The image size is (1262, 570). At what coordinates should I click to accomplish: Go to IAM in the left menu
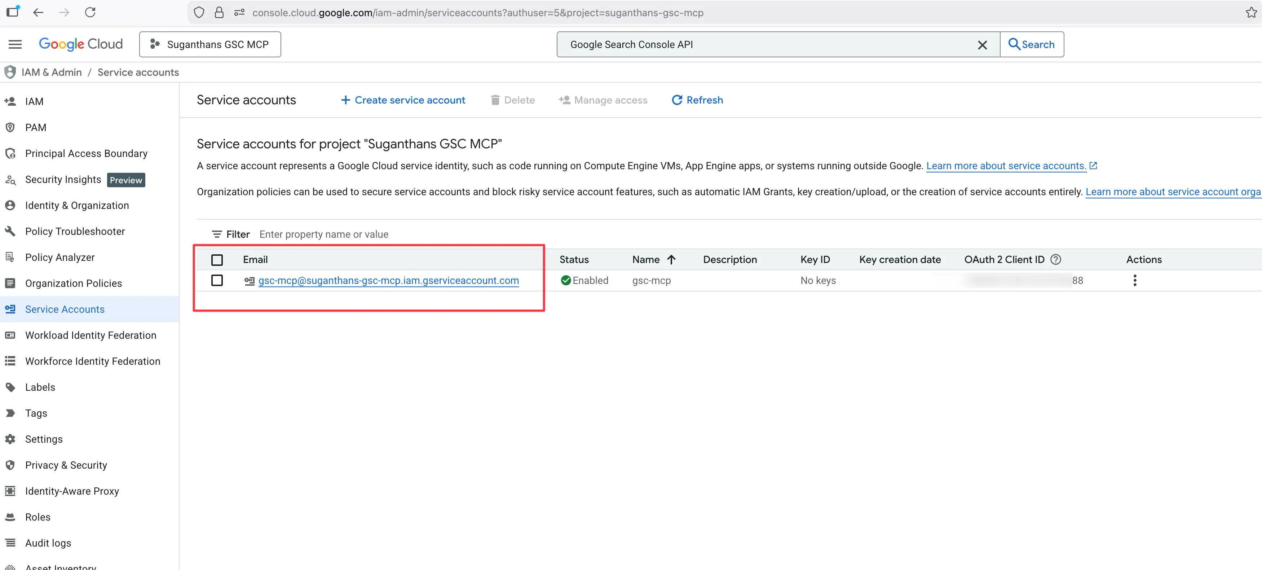pos(34,101)
